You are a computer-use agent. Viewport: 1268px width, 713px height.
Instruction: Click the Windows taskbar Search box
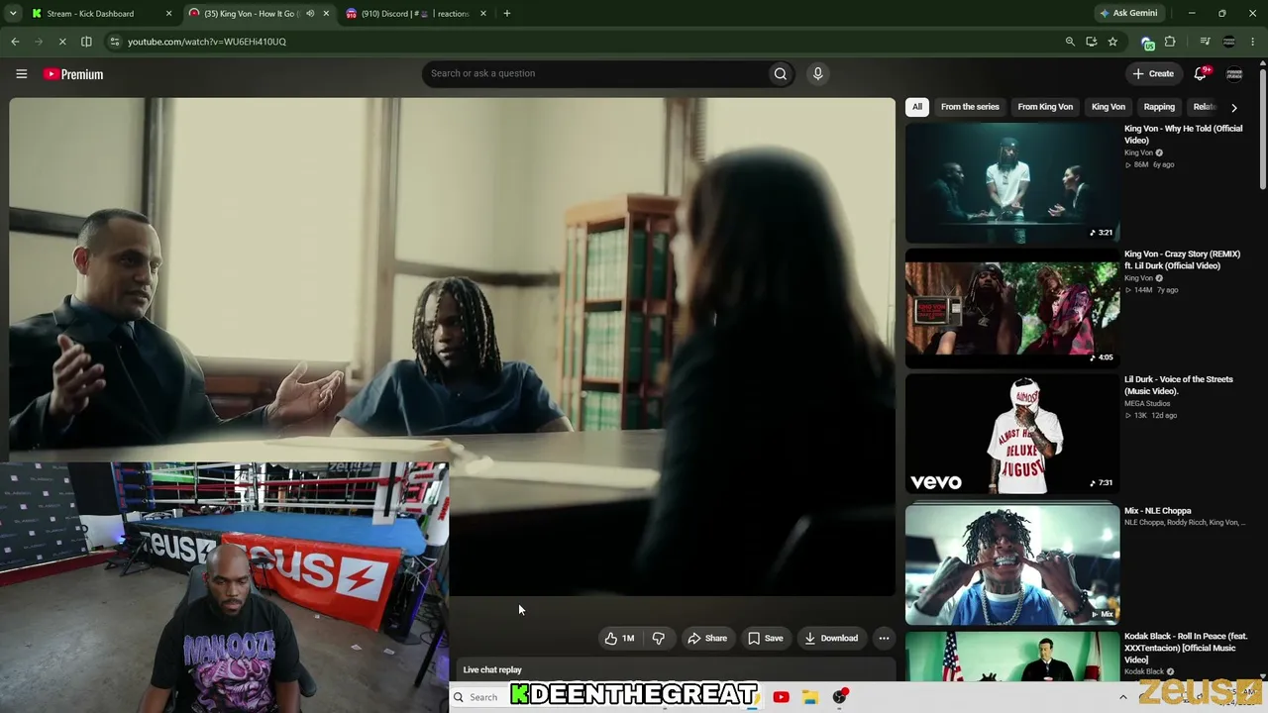click(x=477, y=697)
